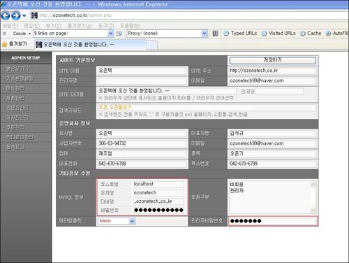Click the 회사명 field containing 오존텍
This screenshot has width=349, height=263.
(x=142, y=134)
